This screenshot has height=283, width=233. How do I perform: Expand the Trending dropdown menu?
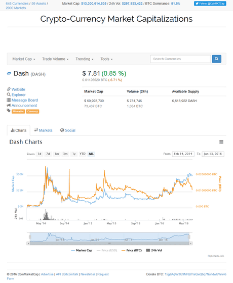click(84, 59)
